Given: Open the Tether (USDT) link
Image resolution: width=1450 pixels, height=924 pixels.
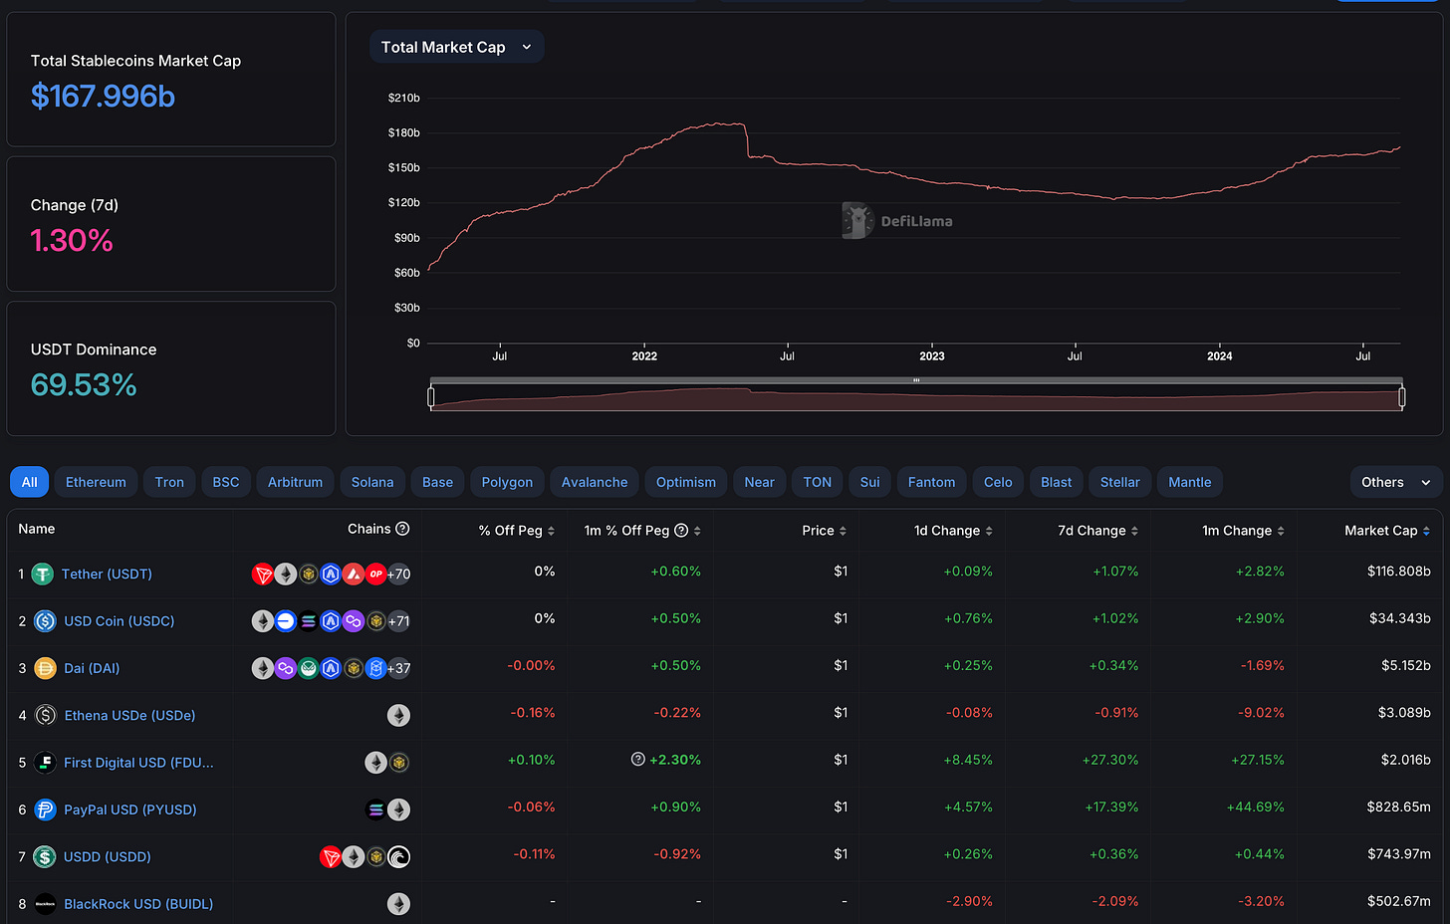Looking at the screenshot, I should (x=107, y=575).
